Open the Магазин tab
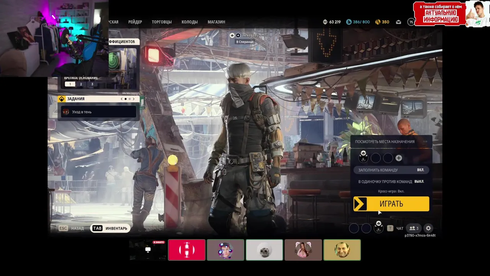 pos(216,22)
